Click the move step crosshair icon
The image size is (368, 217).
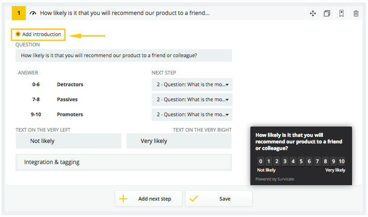point(313,14)
